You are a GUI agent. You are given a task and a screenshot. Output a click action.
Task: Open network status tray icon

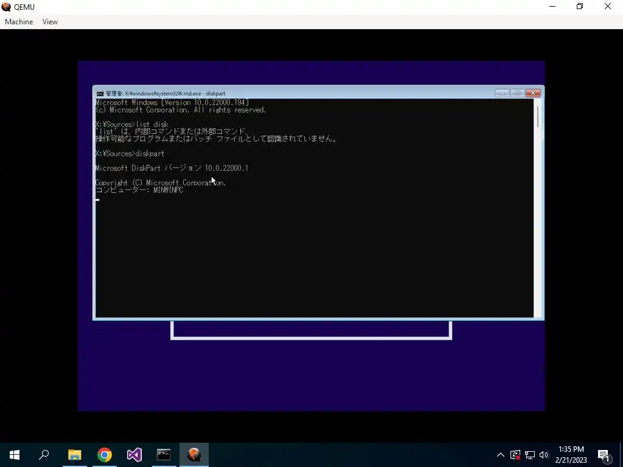pyautogui.click(x=530, y=455)
